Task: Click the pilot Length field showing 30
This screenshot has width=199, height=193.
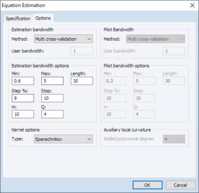Action: coord(174,81)
